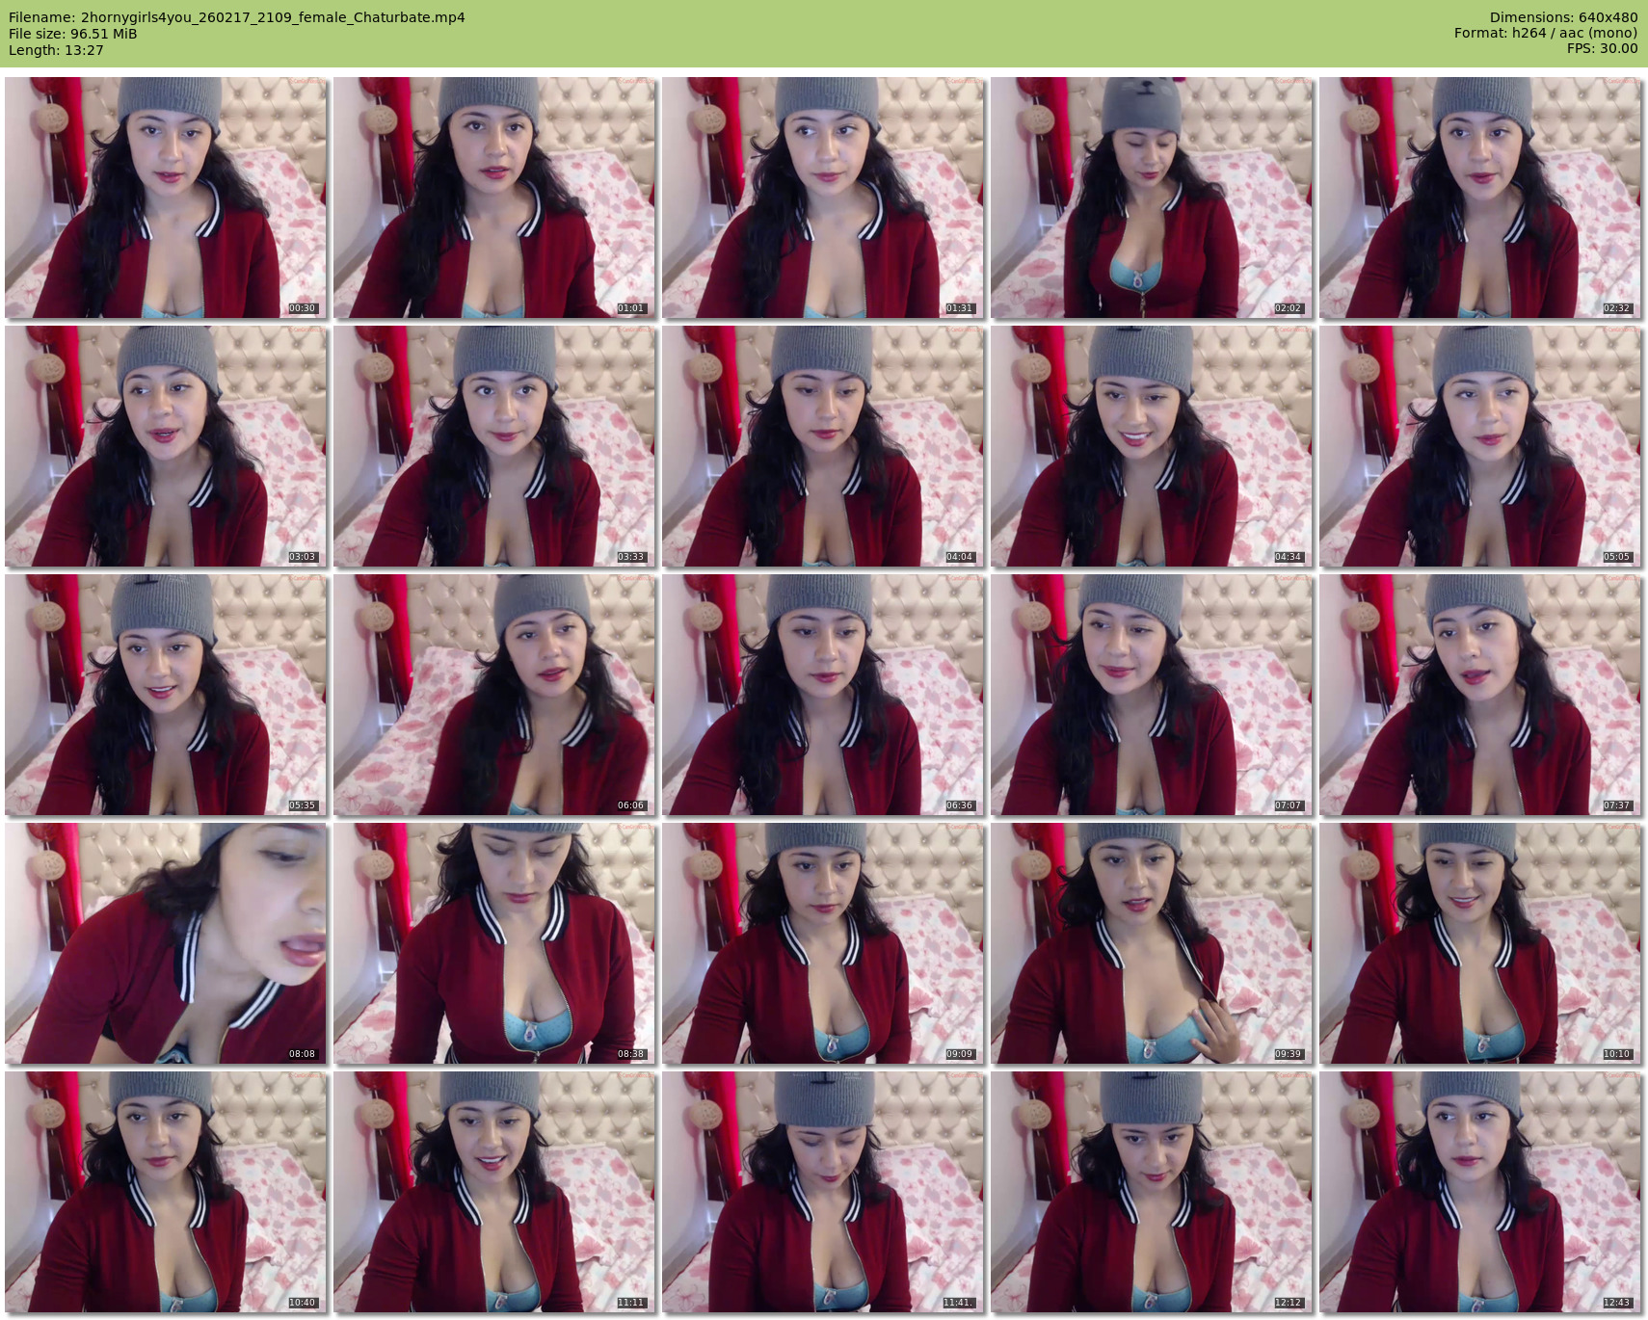
Task: Click the thumbnail timestamped 09:39
Action: [1152, 943]
